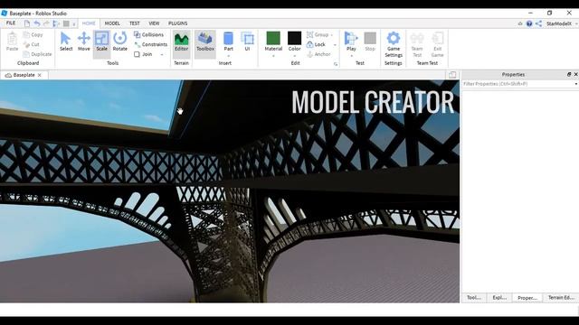Click the New file icon in quick access

(27, 23)
